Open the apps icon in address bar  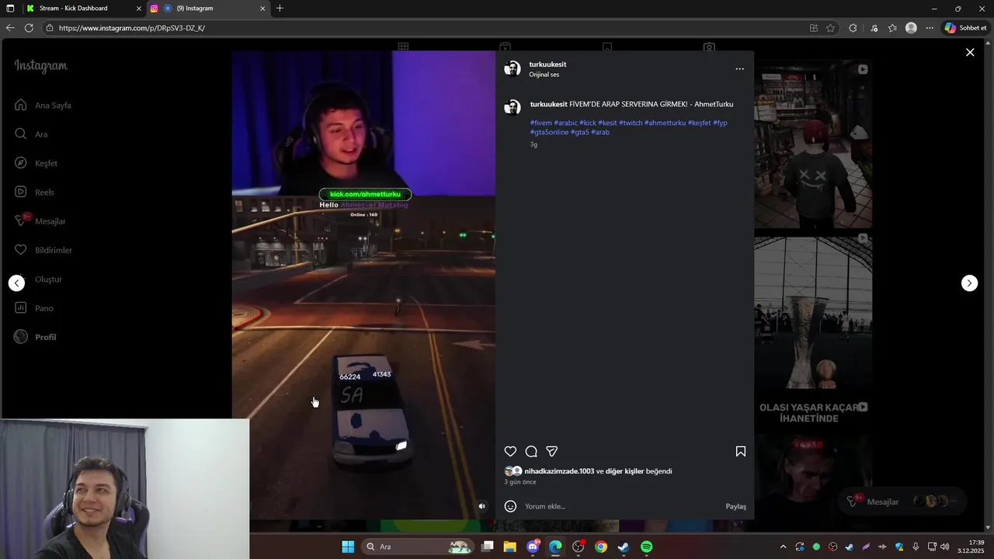(813, 28)
